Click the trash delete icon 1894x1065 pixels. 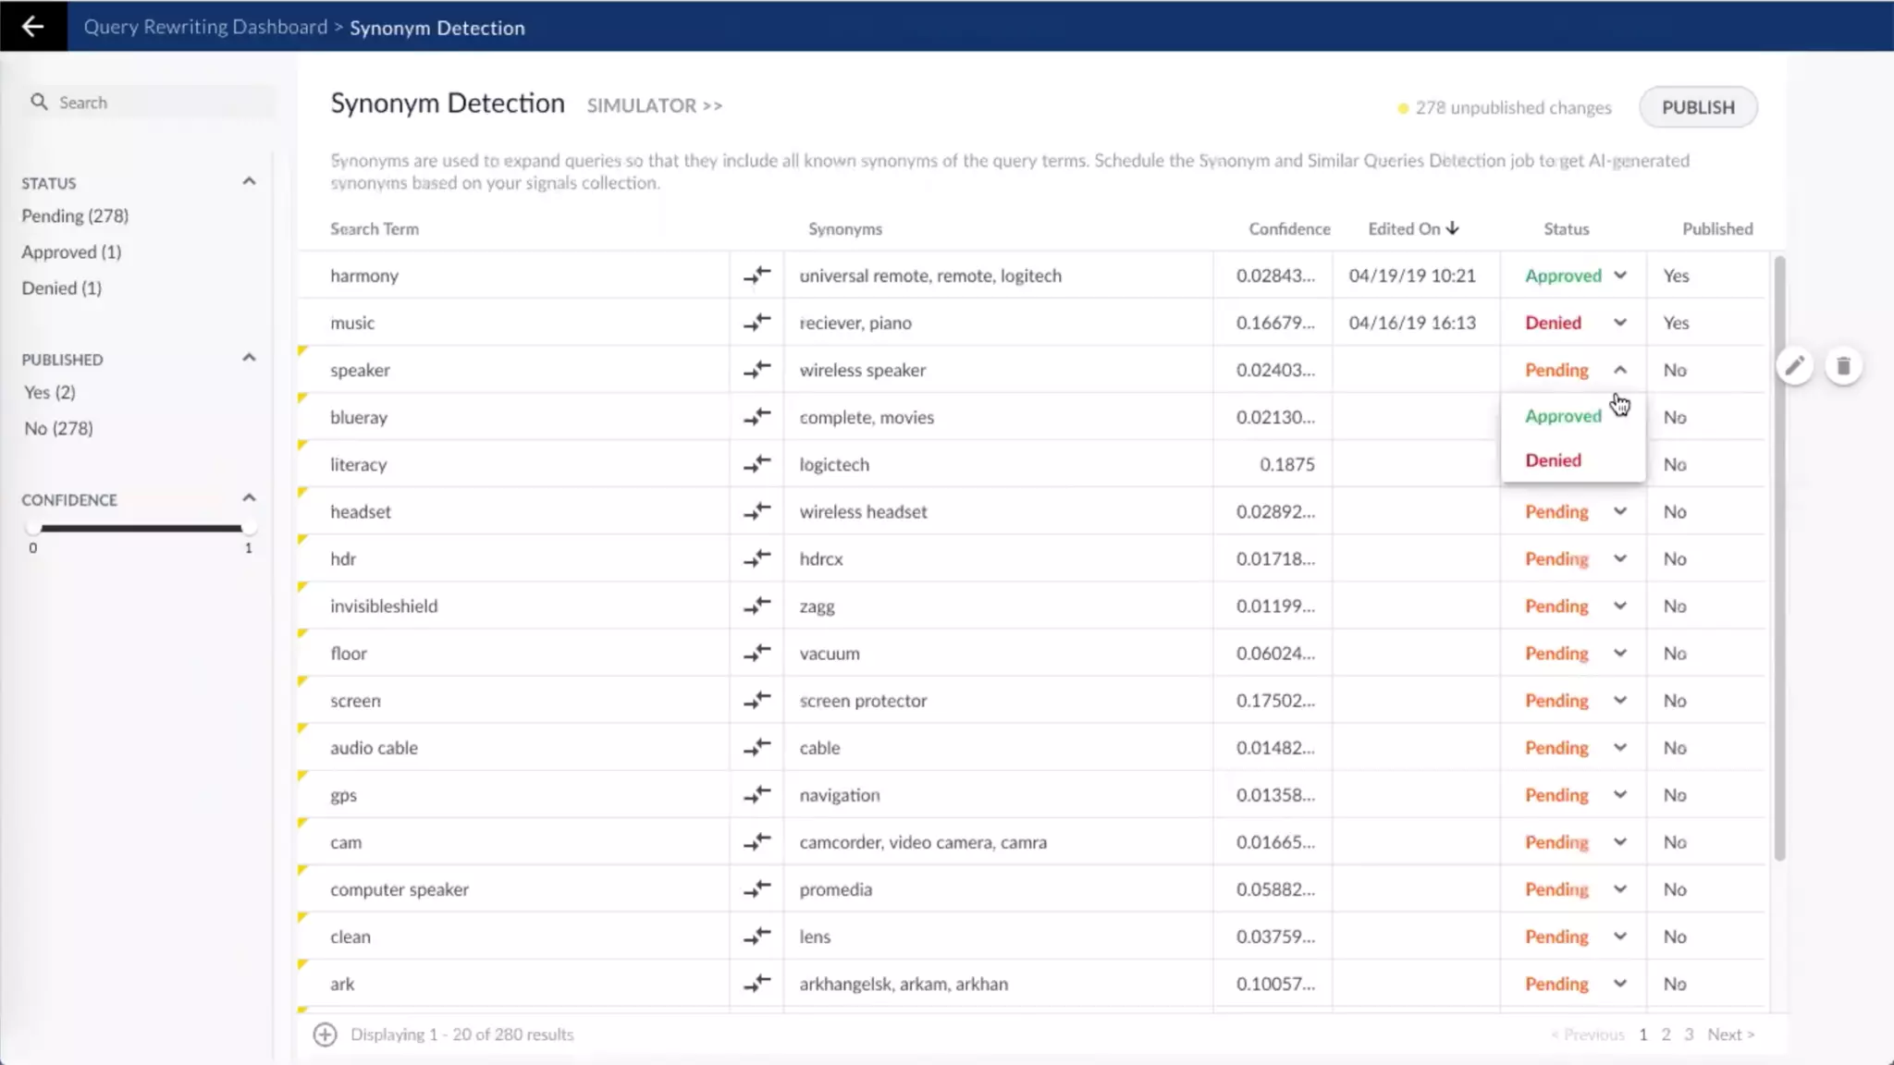[x=1843, y=366]
